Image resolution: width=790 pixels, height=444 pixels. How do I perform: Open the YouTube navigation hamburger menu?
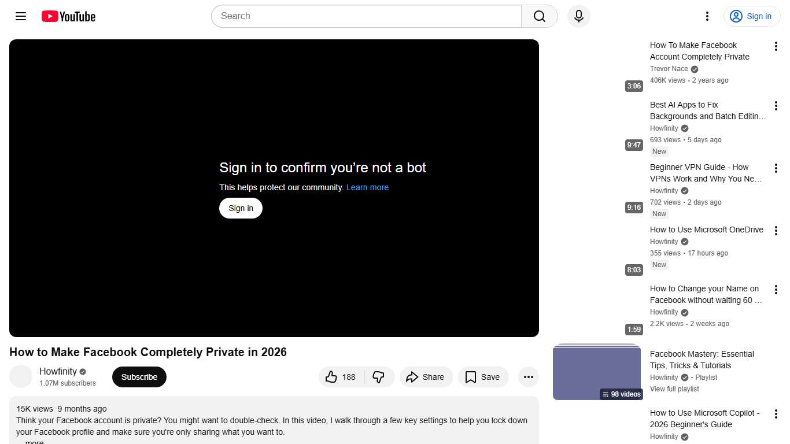[x=20, y=16]
